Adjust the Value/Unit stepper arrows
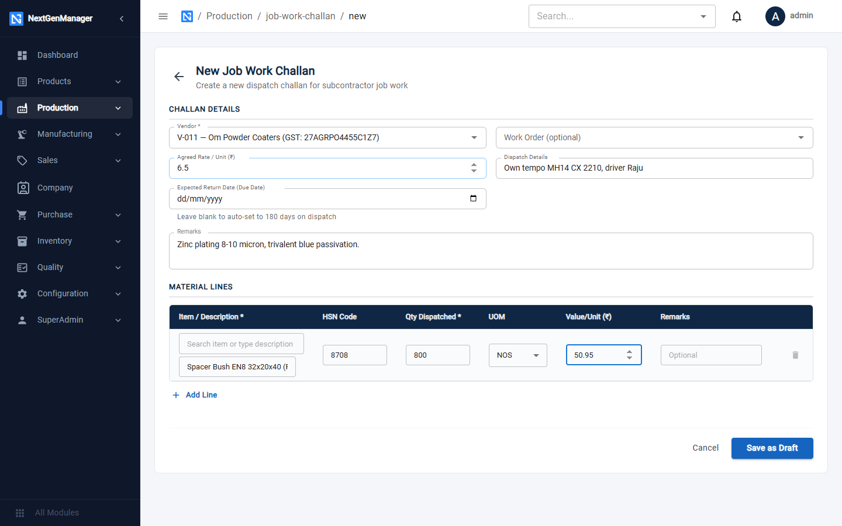Image resolution: width=842 pixels, height=526 pixels. (629, 355)
